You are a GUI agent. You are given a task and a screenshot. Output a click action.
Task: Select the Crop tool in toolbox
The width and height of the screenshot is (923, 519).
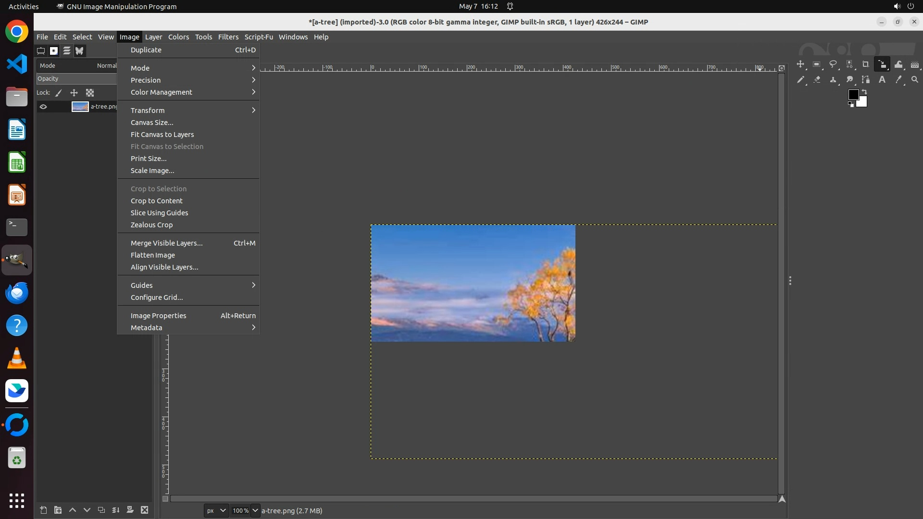865,64
